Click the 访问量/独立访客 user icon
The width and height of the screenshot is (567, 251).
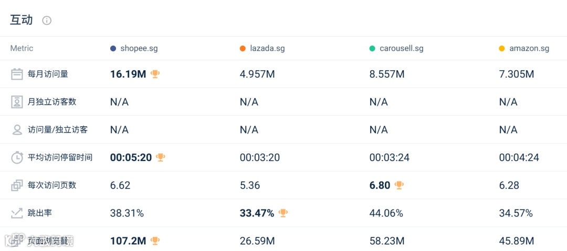pyautogui.click(x=17, y=129)
